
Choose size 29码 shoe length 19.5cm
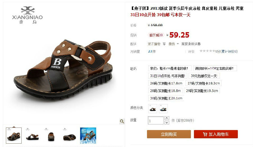202,91
